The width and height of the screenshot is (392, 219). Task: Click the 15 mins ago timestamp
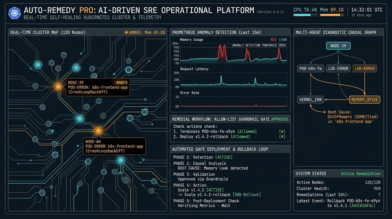tap(361, 15)
